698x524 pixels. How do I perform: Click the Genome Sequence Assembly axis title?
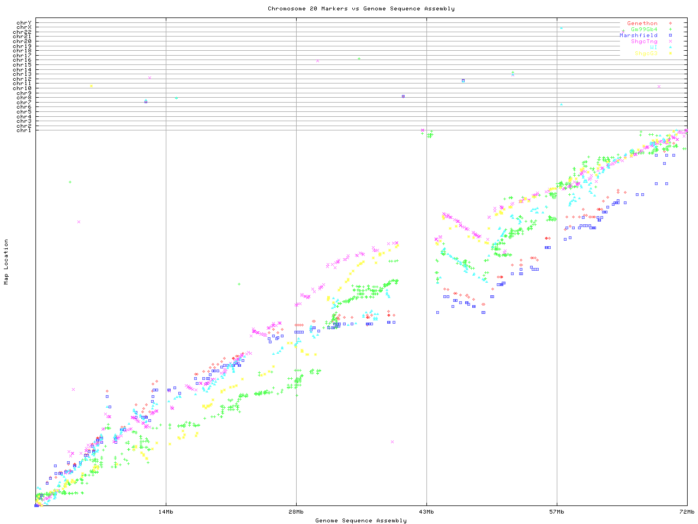click(x=361, y=520)
